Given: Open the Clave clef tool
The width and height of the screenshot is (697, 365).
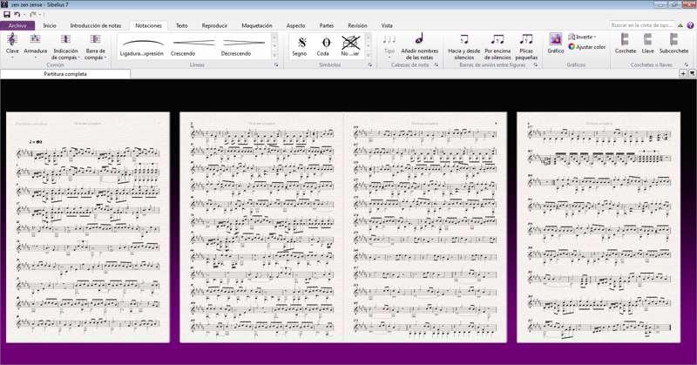Looking at the screenshot, I should (x=12, y=46).
